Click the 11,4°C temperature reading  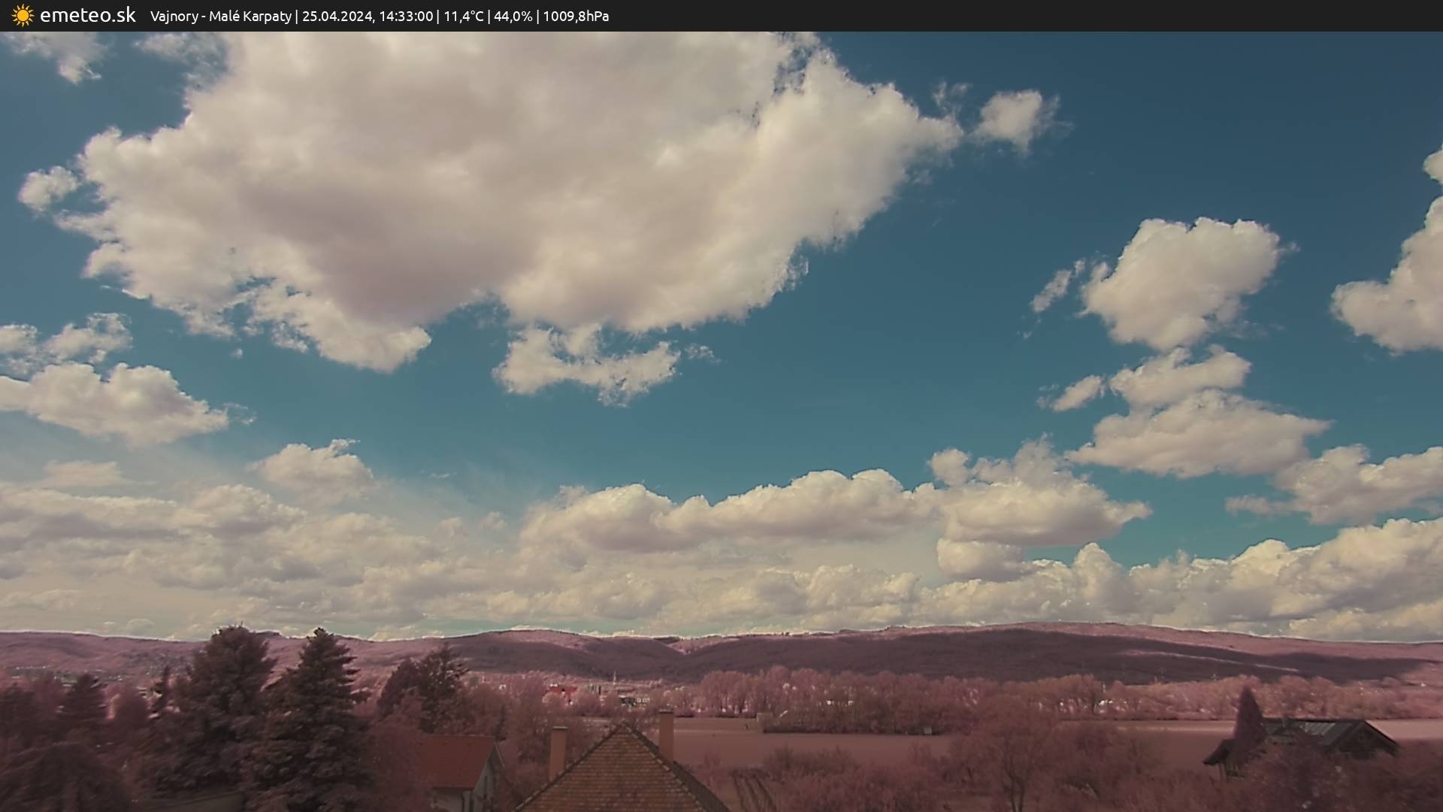(x=463, y=17)
